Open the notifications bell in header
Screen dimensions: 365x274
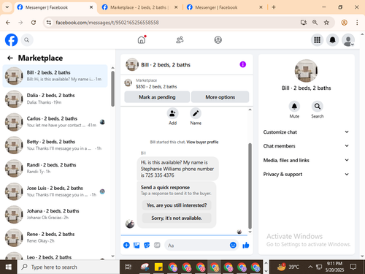pos(333,40)
